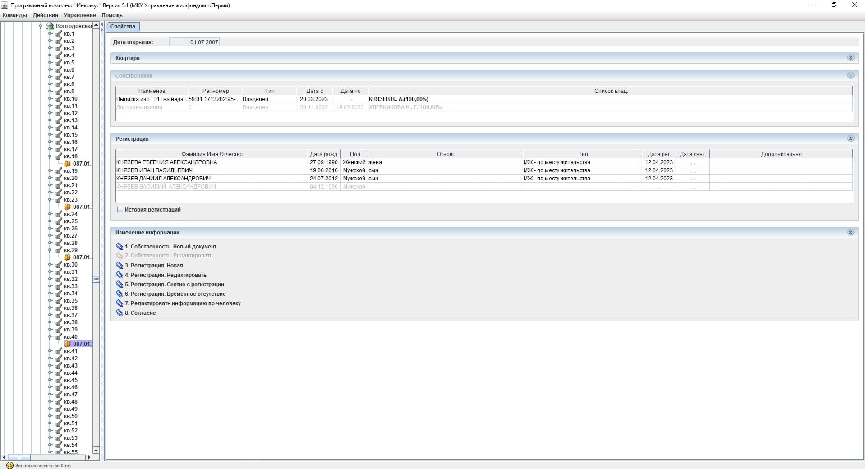Image resolution: width=865 pixels, height=469 pixels.
Task: Select the Свойства tab
Action: [x=123, y=27]
